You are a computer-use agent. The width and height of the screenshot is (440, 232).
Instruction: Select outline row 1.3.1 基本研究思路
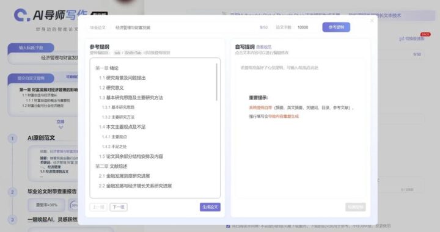click(118, 107)
